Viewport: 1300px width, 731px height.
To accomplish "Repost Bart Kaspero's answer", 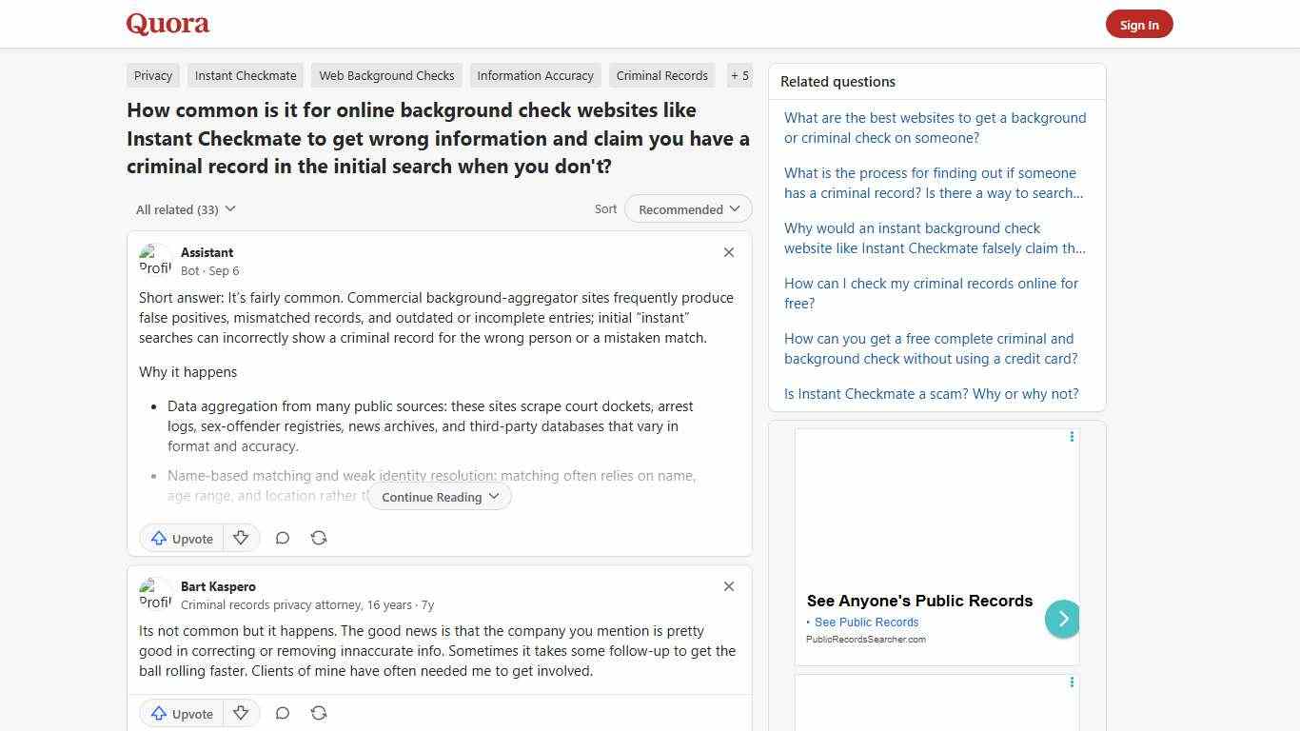I will pyautogui.click(x=319, y=713).
